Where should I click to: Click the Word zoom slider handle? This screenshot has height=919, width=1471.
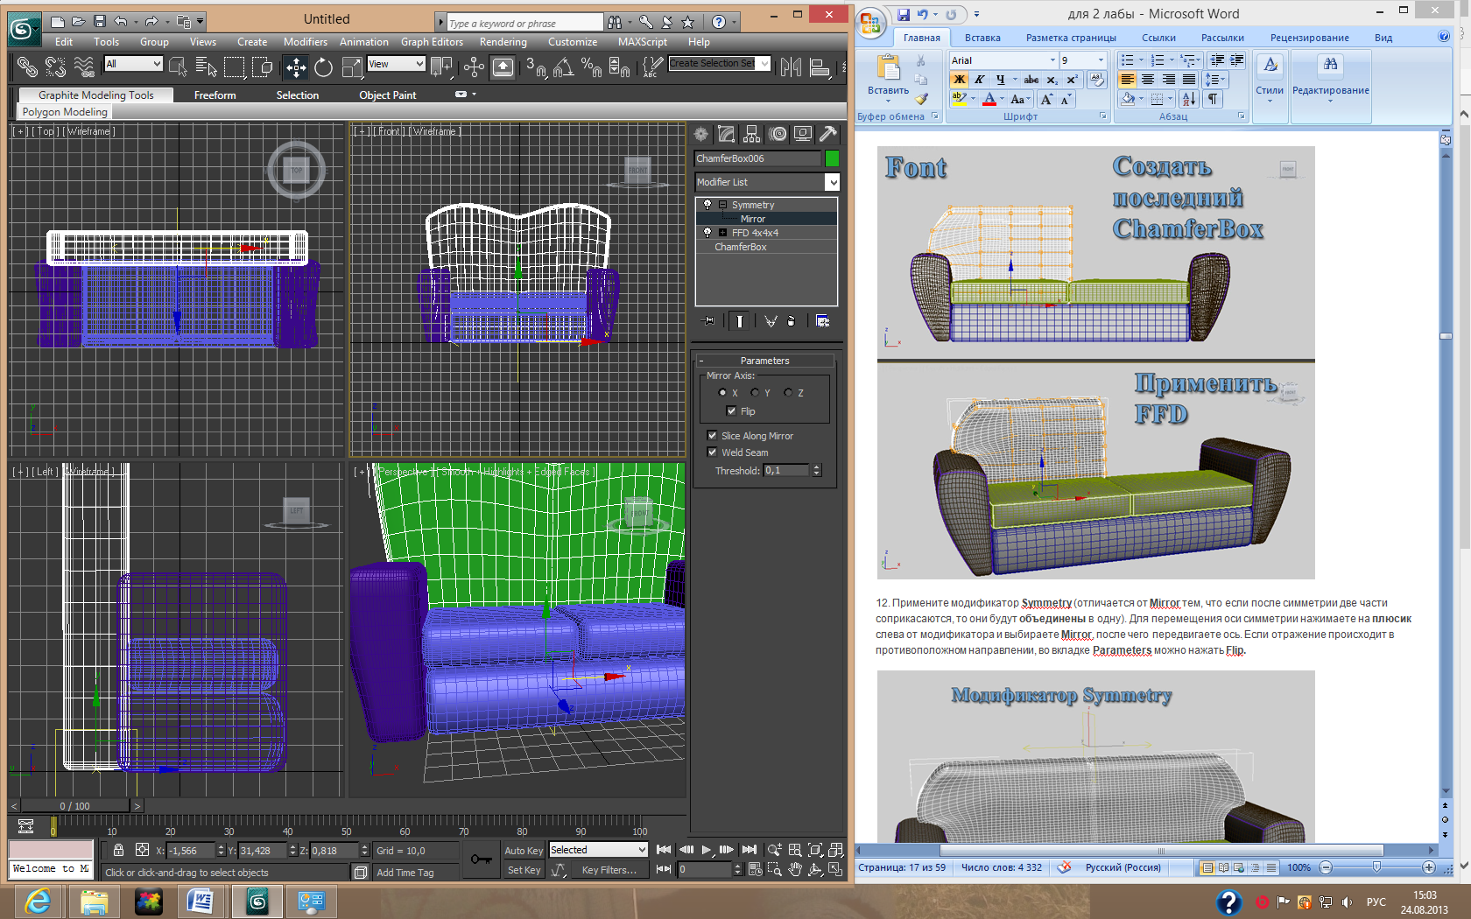(x=1376, y=867)
